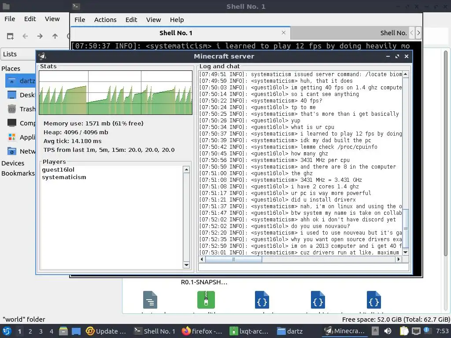
Task: Select player systematicism in Players list
Action: [x=64, y=177]
